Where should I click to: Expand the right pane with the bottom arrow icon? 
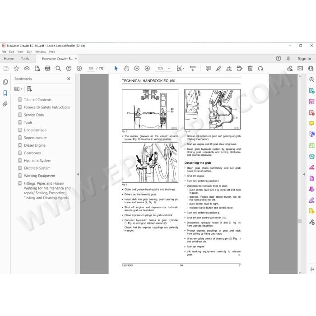312,269
